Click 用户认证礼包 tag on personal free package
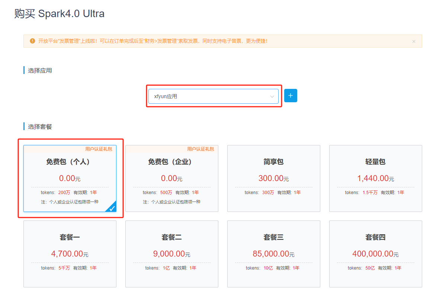The image size is (433, 293). [x=99, y=149]
